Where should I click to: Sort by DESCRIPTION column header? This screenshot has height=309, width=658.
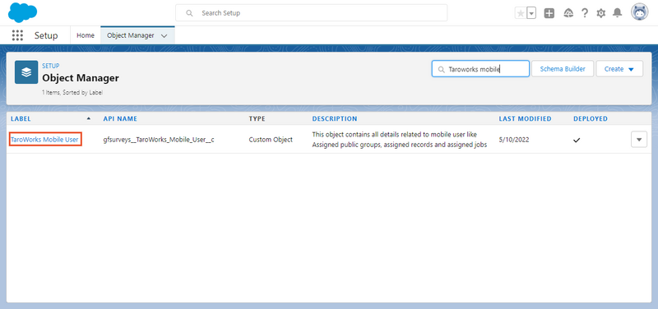click(335, 118)
